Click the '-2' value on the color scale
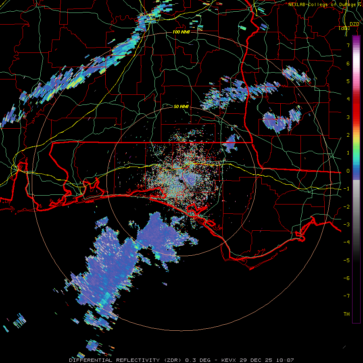The height and width of the screenshot is (363, 363). tap(346, 207)
